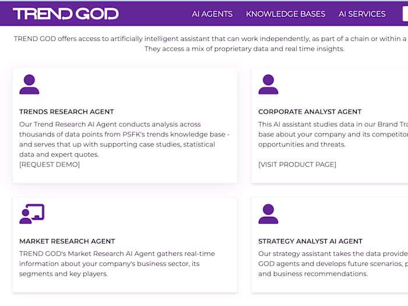This screenshot has width=408, height=306.
Task: Click the Strategy Analyst Agent description text
Action: [332, 263]
